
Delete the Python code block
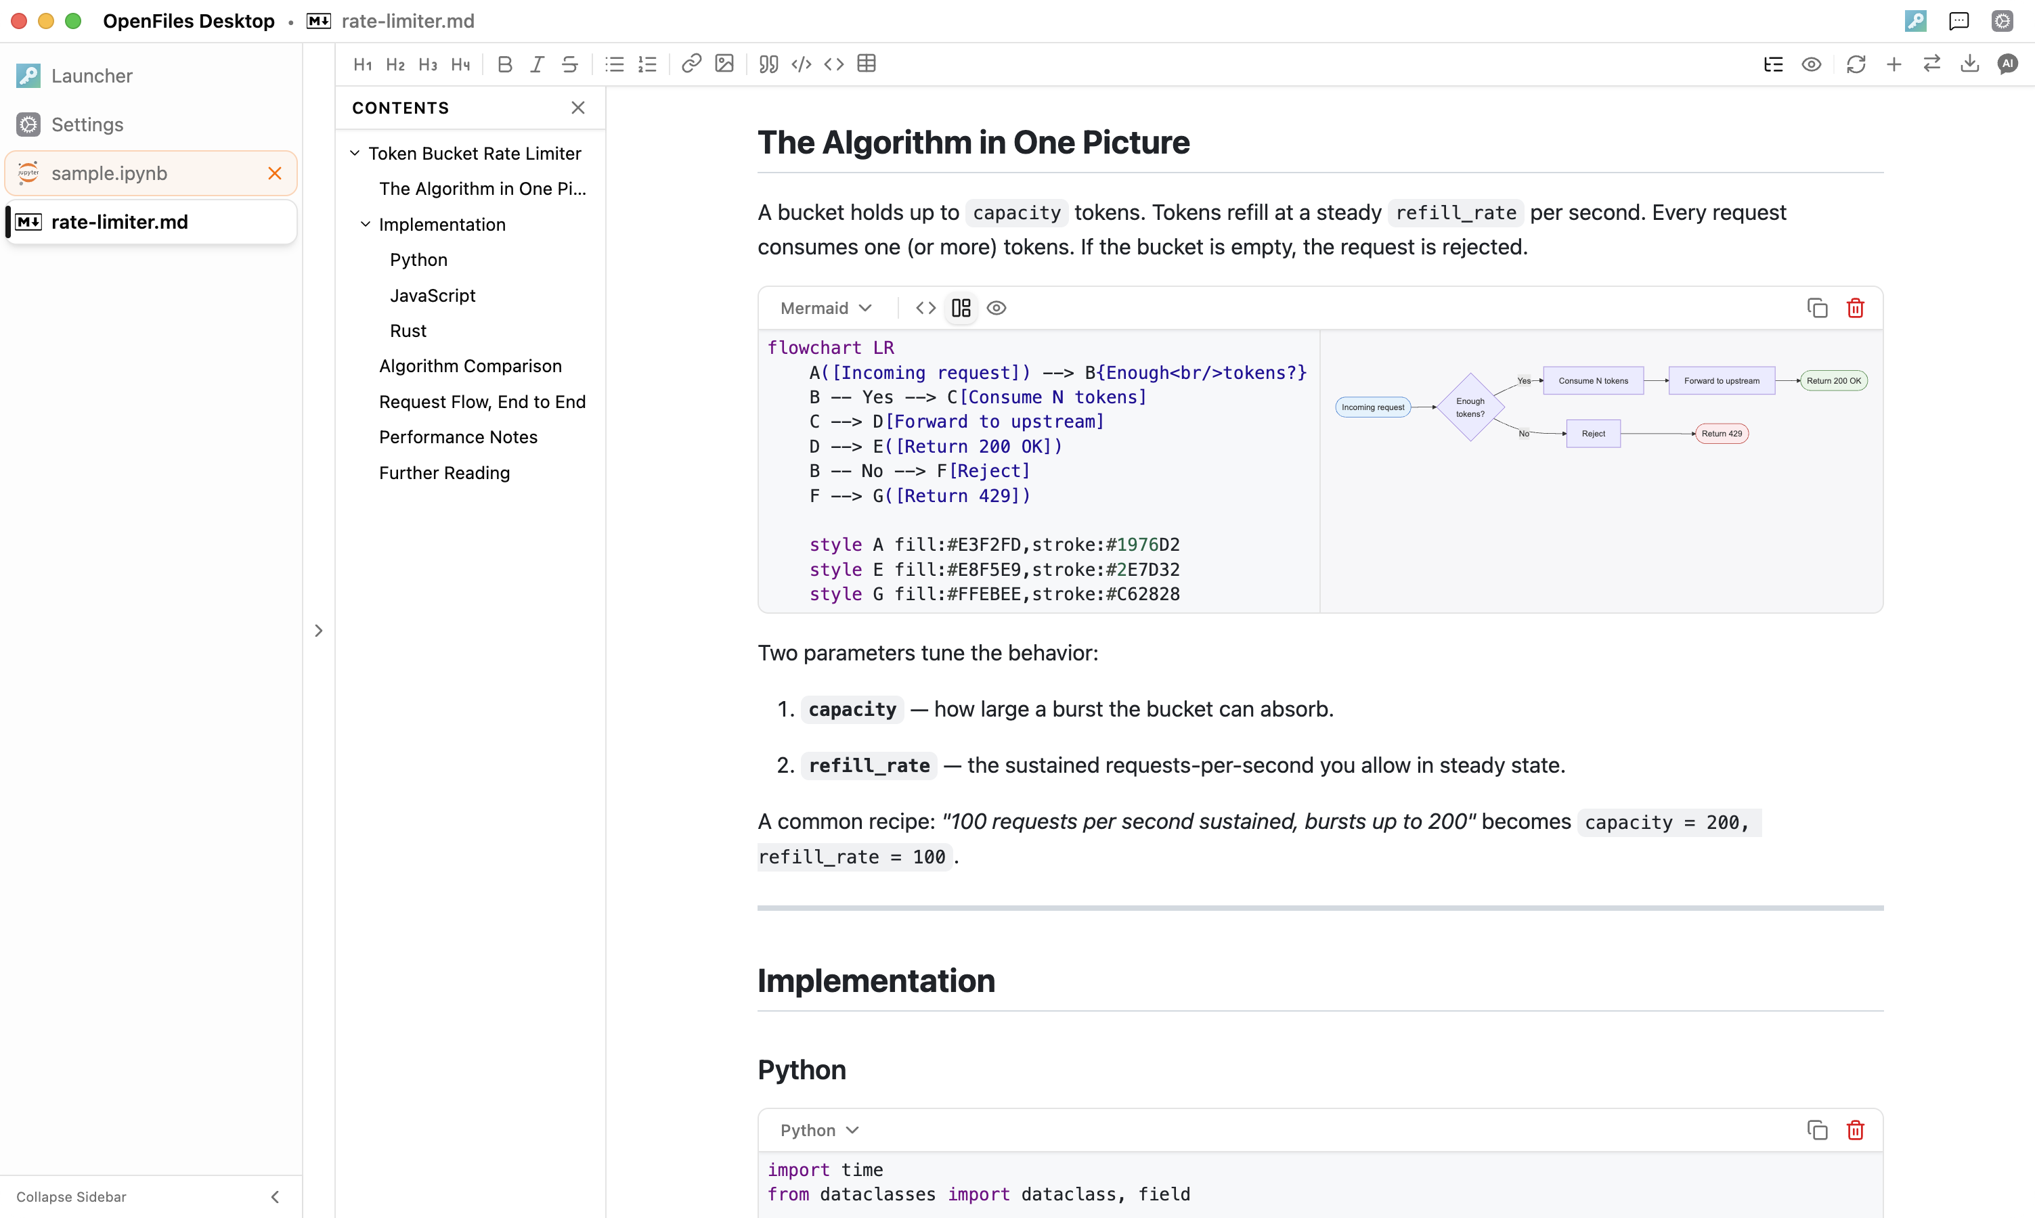1855,1130
